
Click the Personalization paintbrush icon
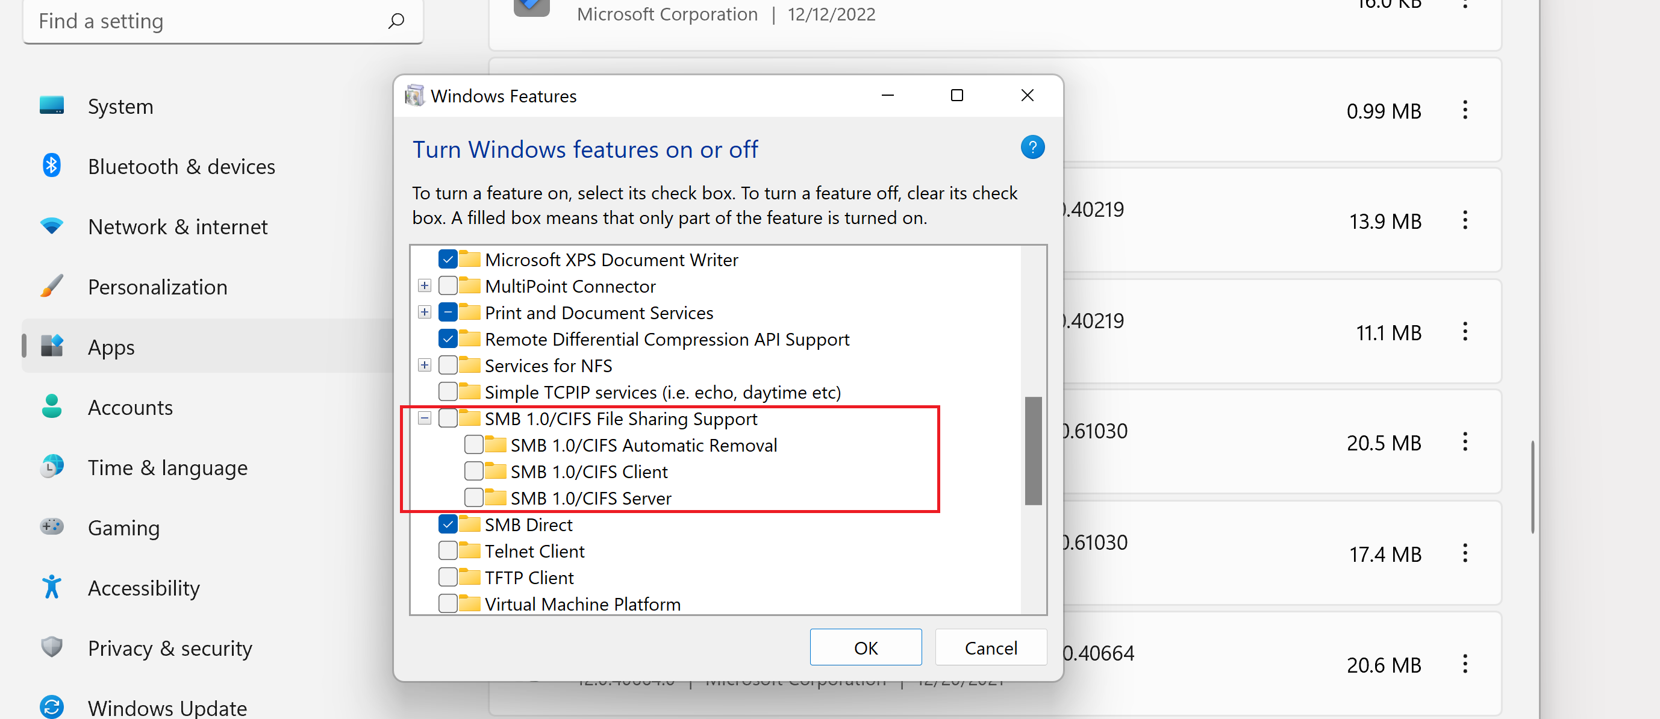tap(51, 286)
